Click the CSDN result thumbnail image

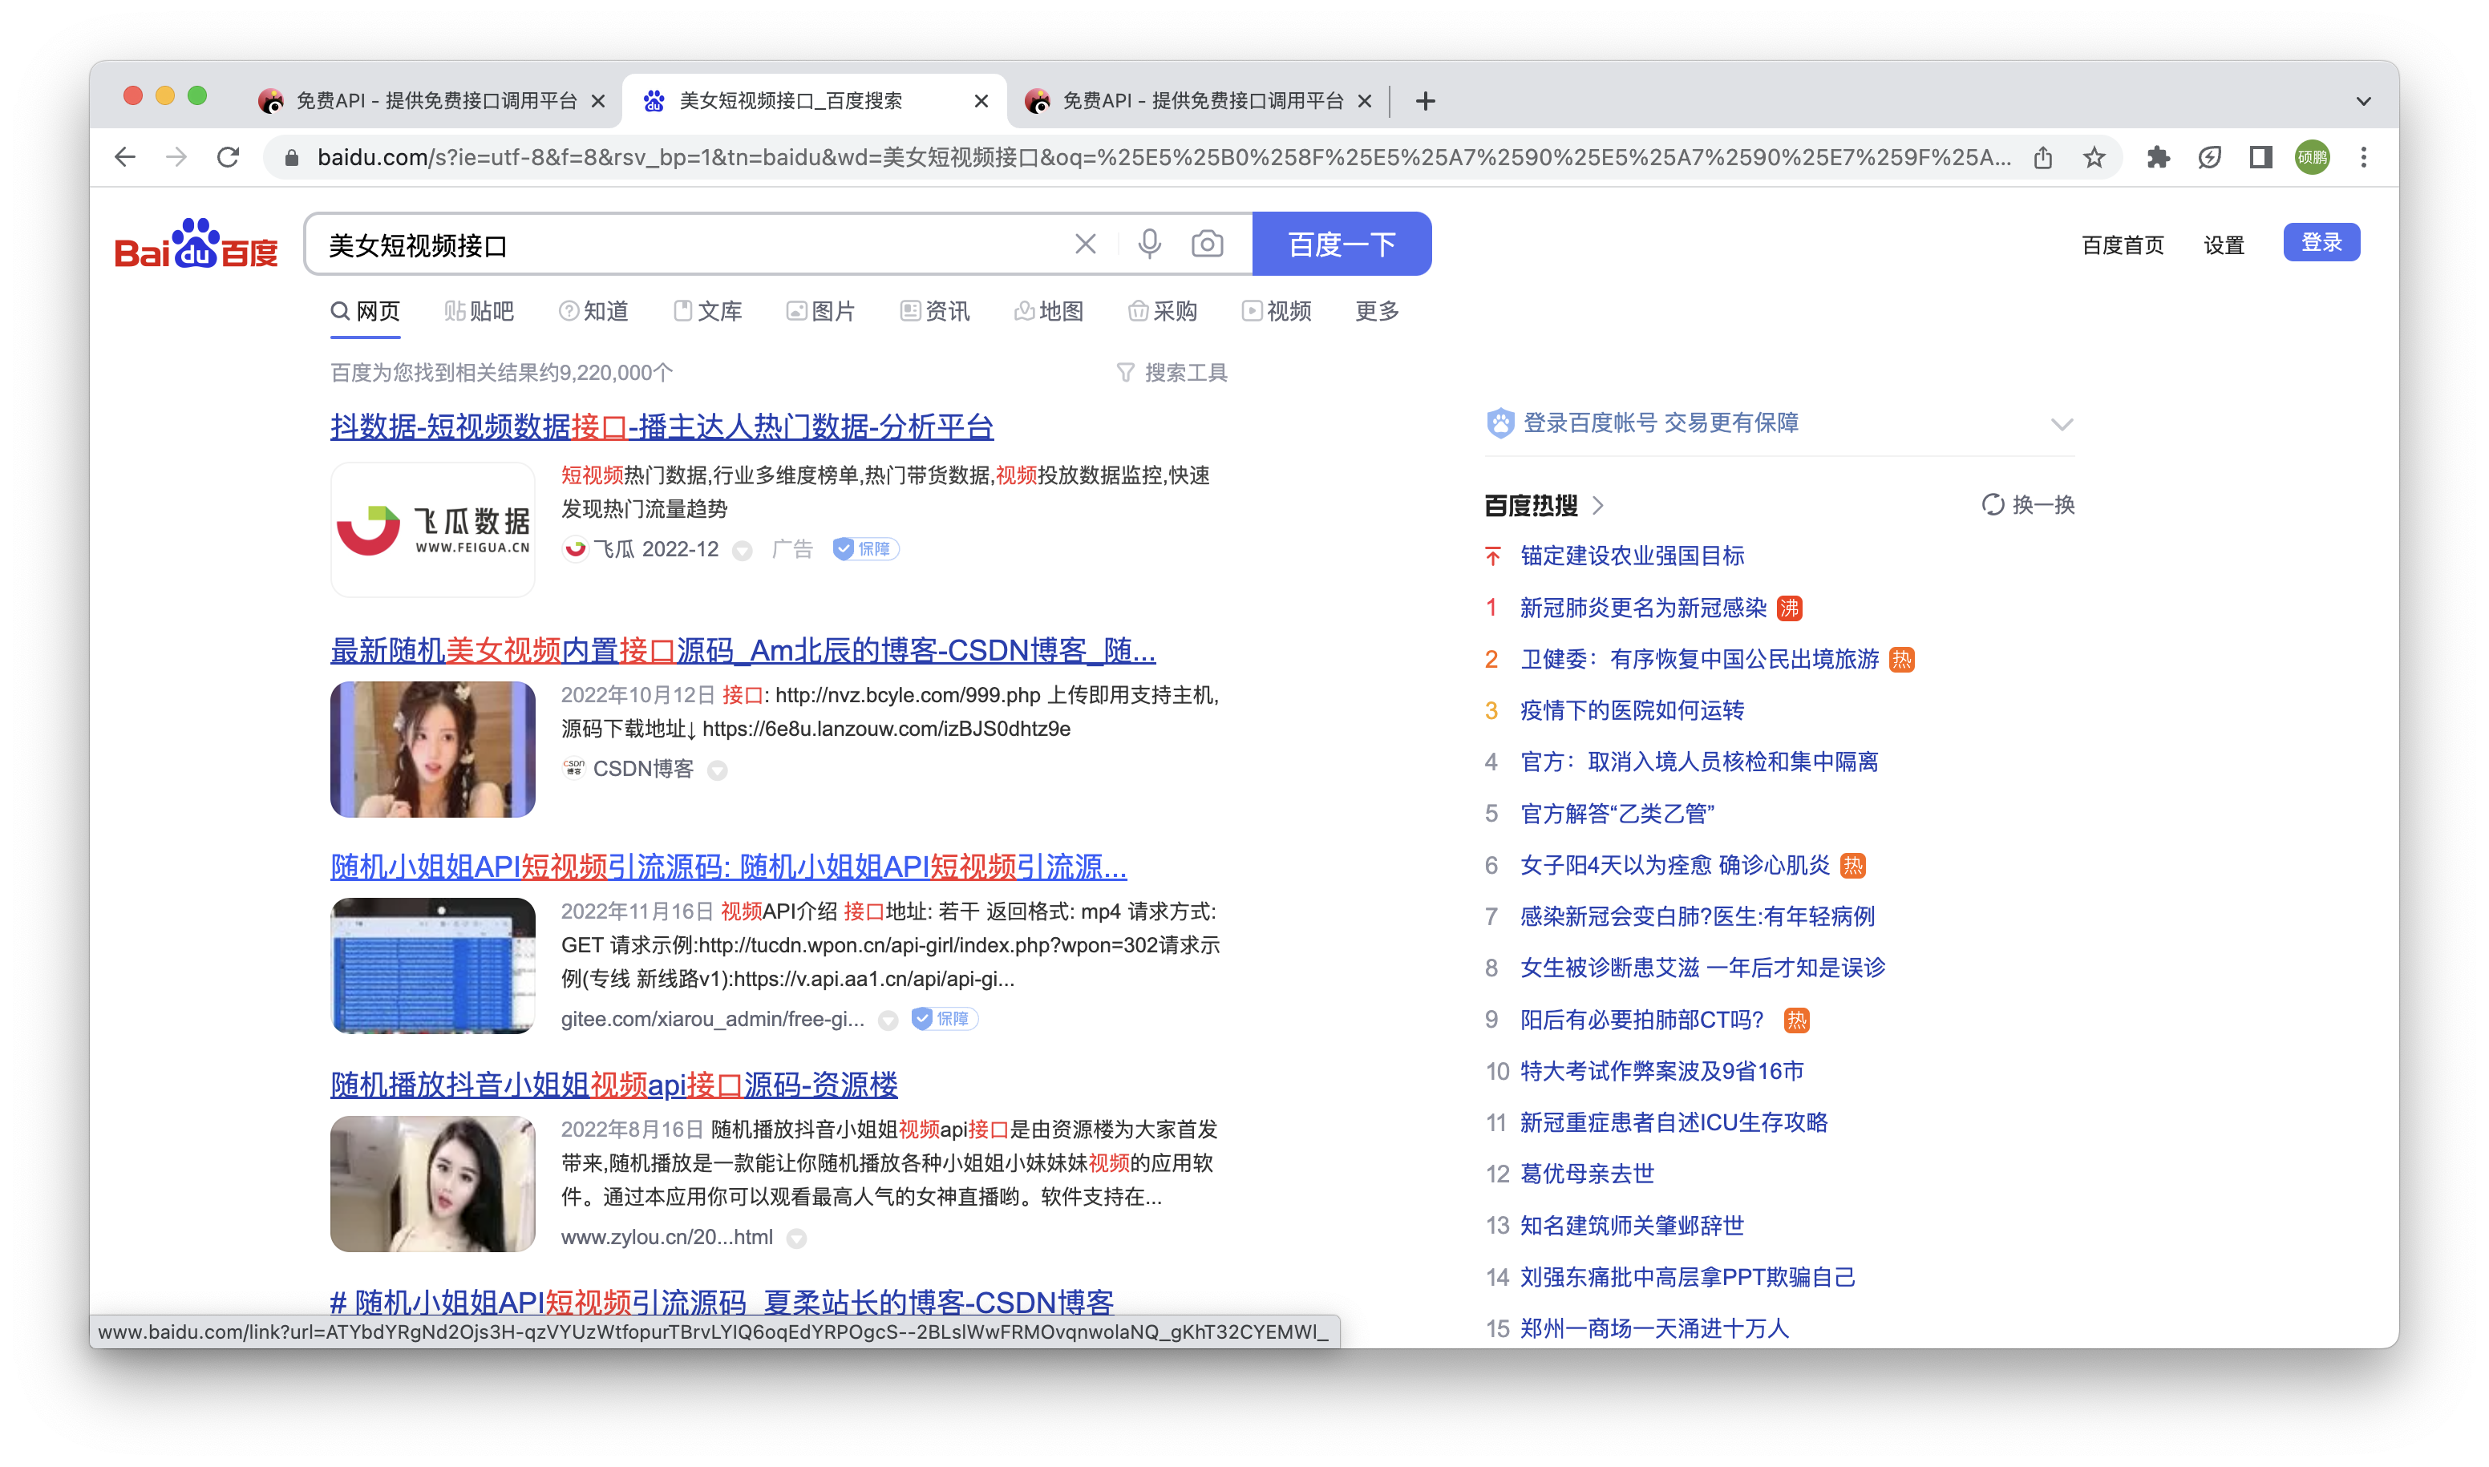pos(432,750)
